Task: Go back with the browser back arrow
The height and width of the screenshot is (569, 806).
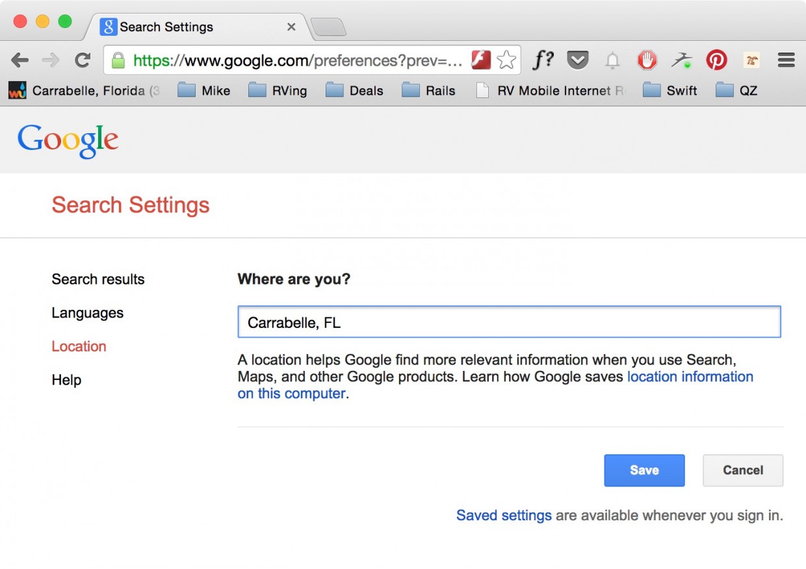Action: click(19, 60)
